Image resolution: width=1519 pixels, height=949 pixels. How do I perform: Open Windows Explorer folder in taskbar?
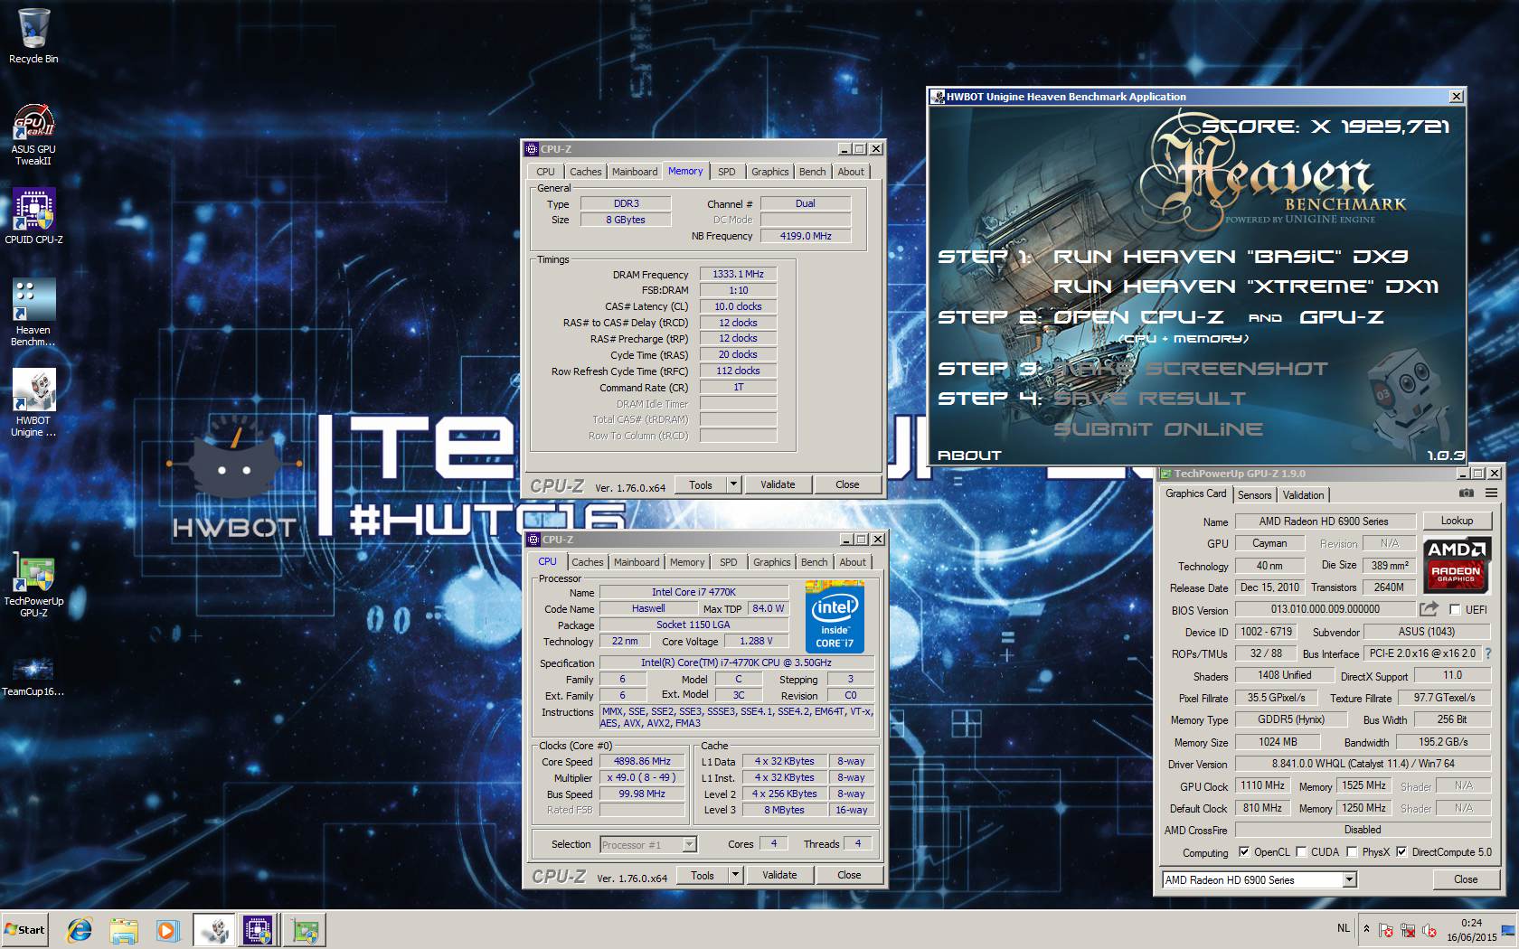124,930
